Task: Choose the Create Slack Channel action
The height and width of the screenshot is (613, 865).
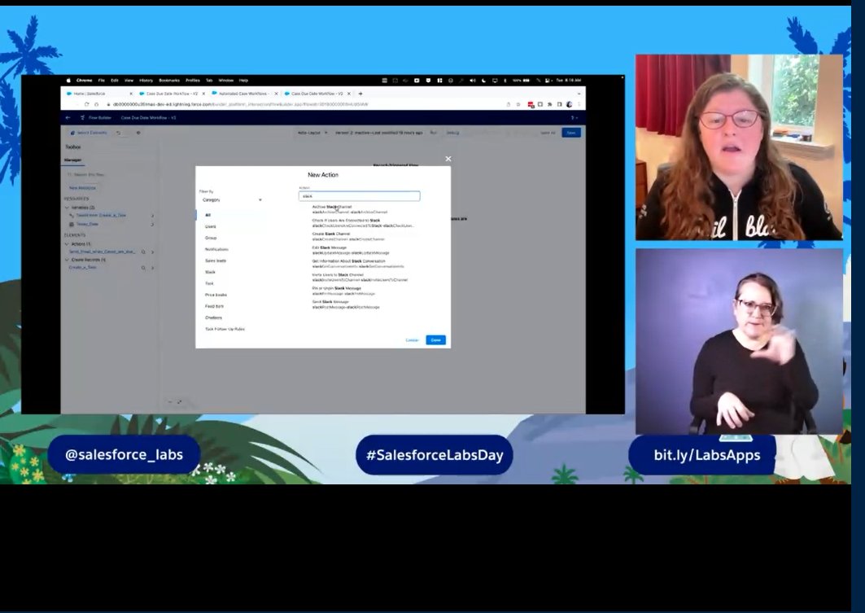Action: point(348,236)
